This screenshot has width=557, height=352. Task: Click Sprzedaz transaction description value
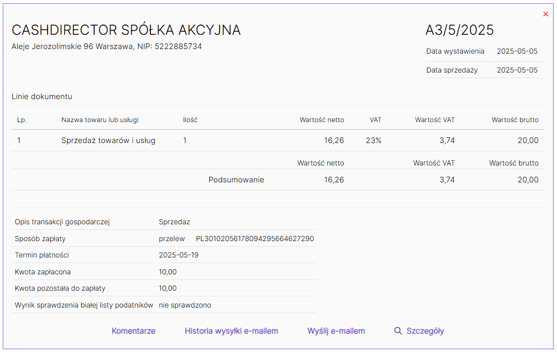tap(174, 222)
